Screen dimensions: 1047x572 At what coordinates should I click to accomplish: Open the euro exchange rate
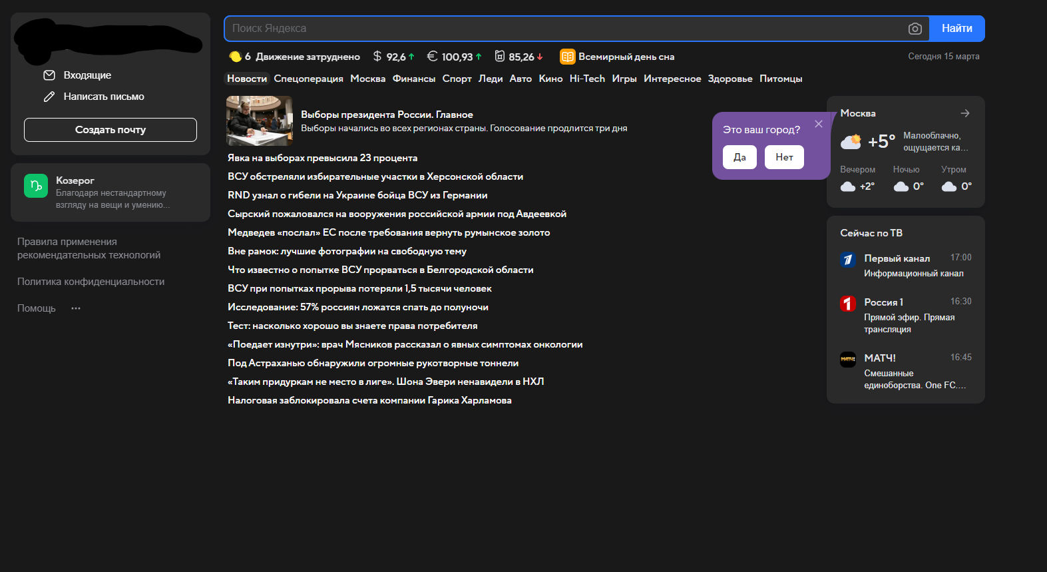tap(454, 57)
